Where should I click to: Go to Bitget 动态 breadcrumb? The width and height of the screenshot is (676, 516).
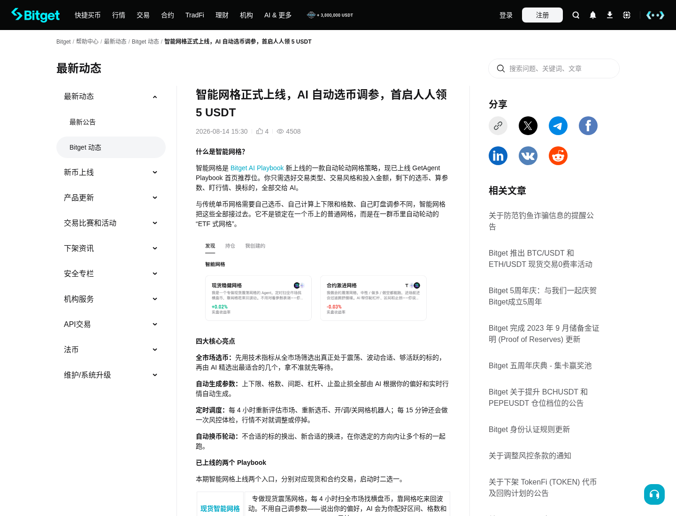(146, 42)
